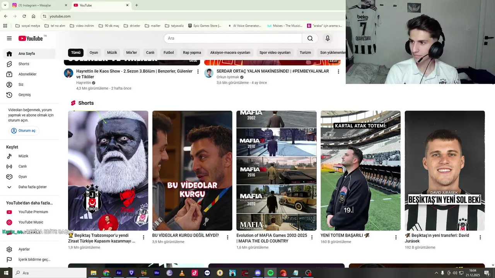Click the search magnifier button
The image size is (495, 278).
point(310,38)
